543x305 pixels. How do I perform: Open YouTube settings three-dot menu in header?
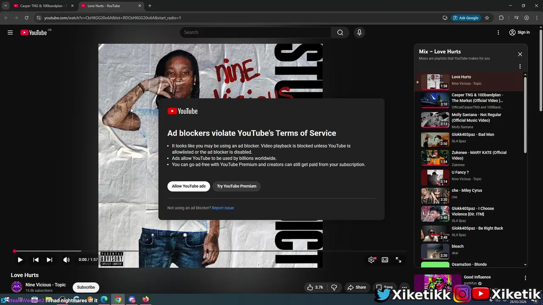click(498, 32)
